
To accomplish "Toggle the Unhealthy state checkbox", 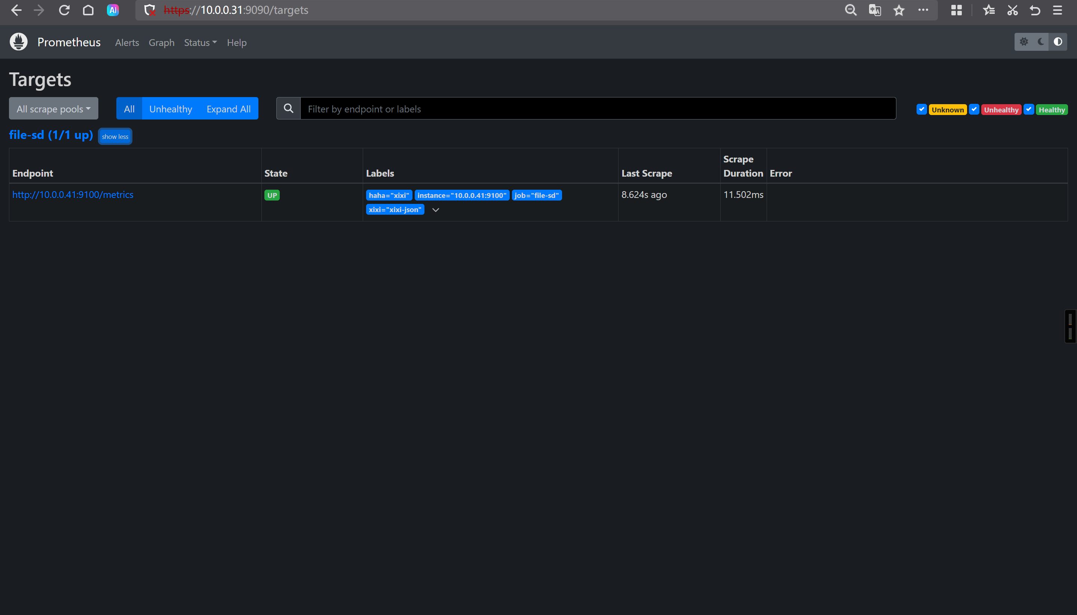I will 974,109.
